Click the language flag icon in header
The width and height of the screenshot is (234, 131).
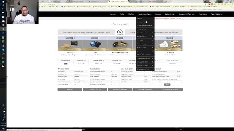coord(191,9)
